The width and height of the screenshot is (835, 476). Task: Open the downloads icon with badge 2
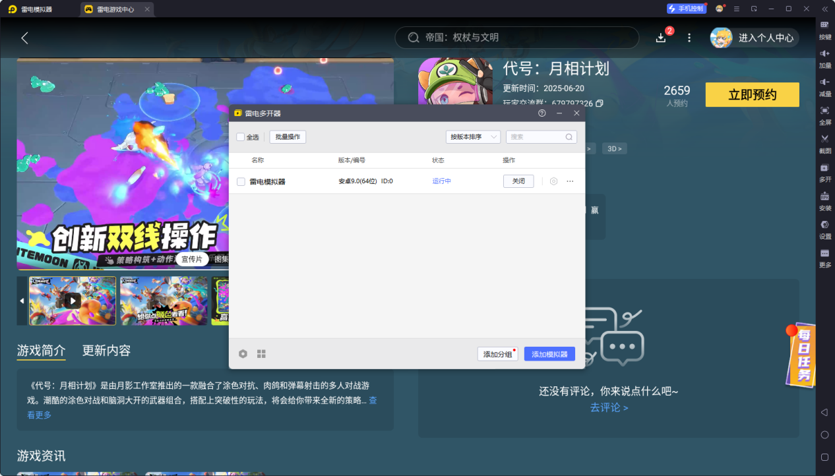coord(661,38)
